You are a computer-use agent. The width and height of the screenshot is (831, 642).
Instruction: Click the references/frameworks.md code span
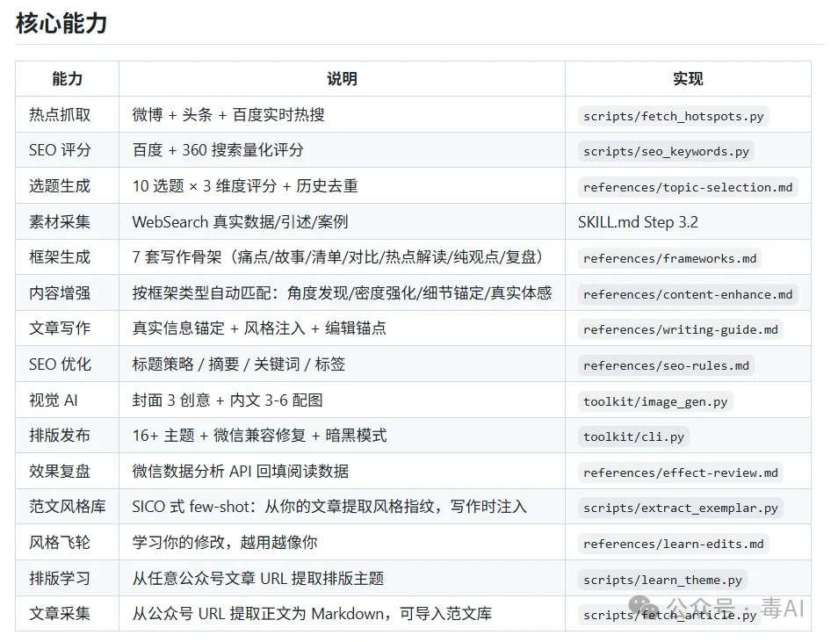pyautogui.click(x=669, y=258)
